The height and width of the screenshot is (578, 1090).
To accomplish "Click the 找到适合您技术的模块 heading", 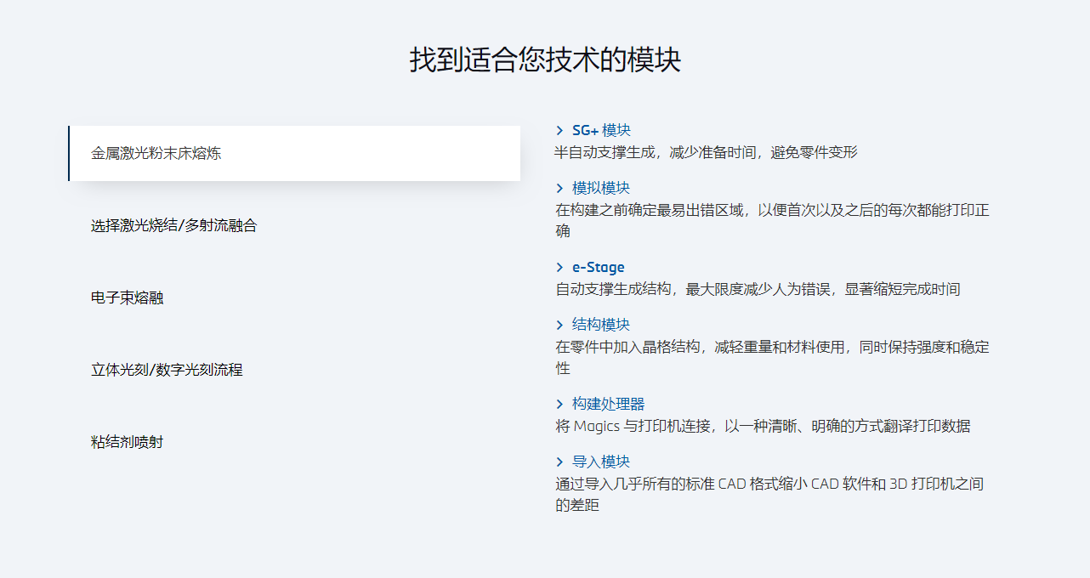I will pos(545,60).
